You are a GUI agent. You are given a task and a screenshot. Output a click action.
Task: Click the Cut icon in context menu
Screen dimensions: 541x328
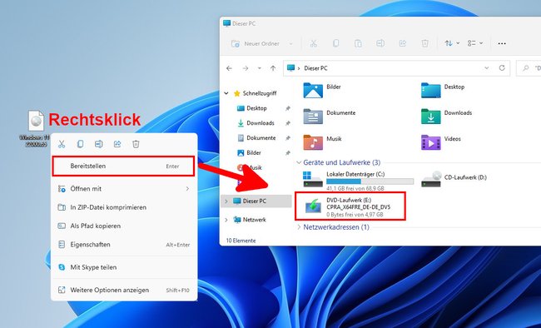[x=62, y=144]
